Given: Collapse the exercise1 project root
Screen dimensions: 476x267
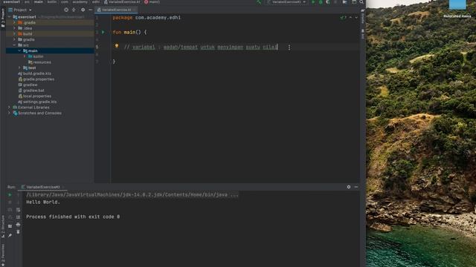Looking at the screenshot, I should [9, 17].
